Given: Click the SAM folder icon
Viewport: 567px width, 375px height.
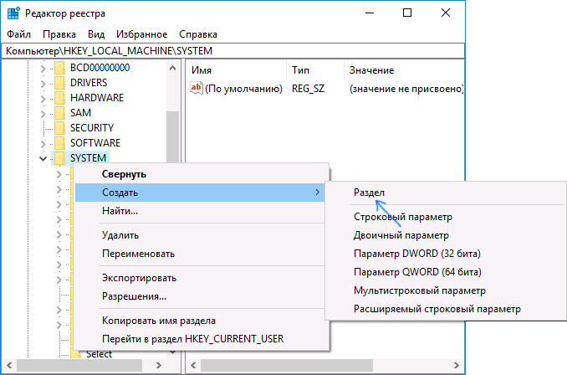Looking at the screenshot, I should coord(59,113).
